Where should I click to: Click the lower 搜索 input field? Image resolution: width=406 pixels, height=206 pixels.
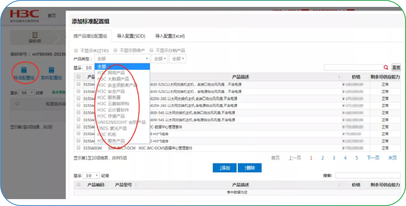point(368,176)
